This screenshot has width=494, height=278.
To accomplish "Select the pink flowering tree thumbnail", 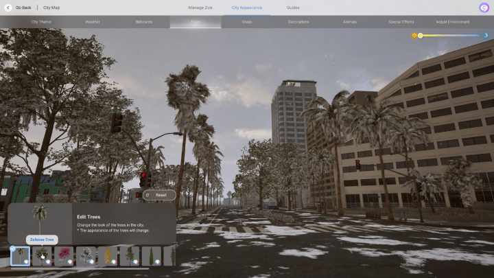I will coord(64,256).
